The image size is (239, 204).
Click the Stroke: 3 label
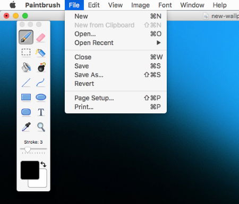click(33, 142)
